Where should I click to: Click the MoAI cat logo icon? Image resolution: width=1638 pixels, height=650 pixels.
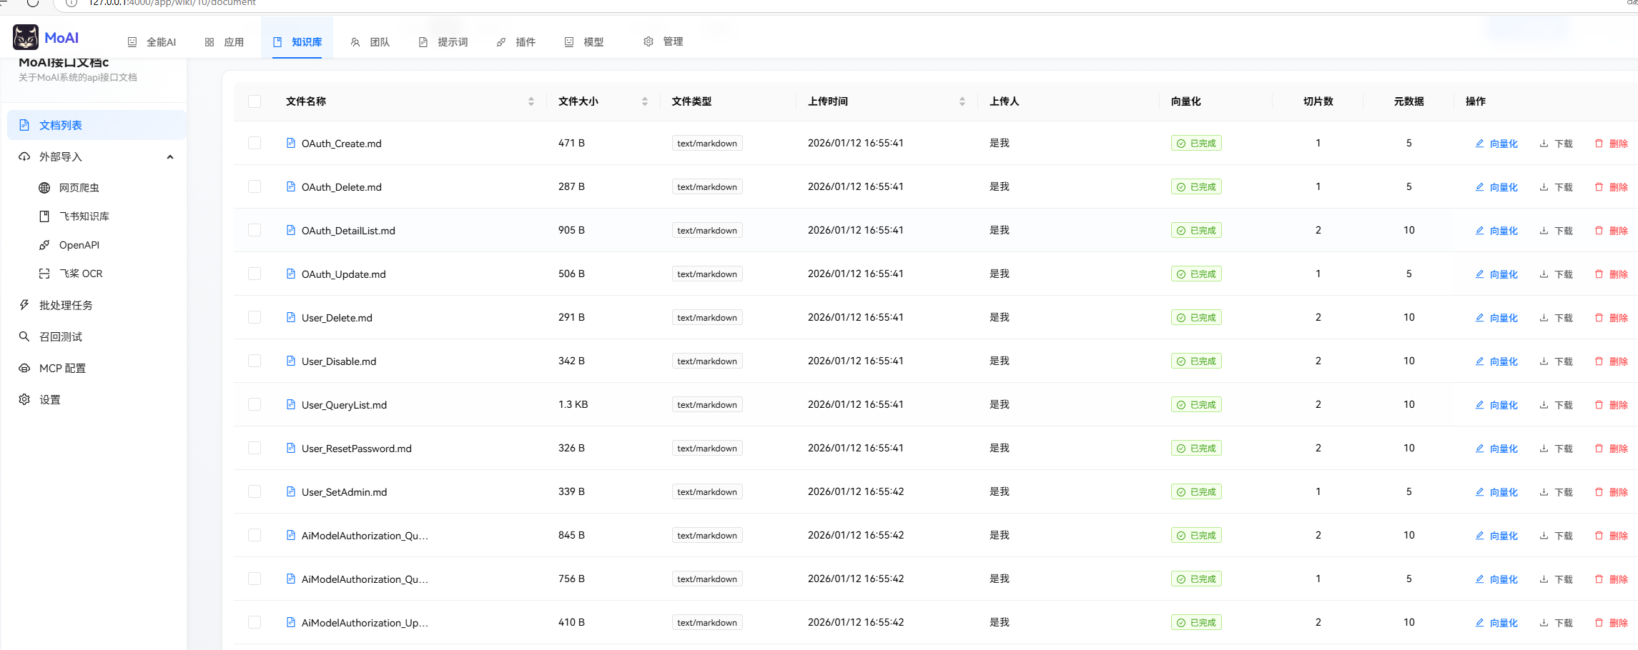tap(26, 37)
